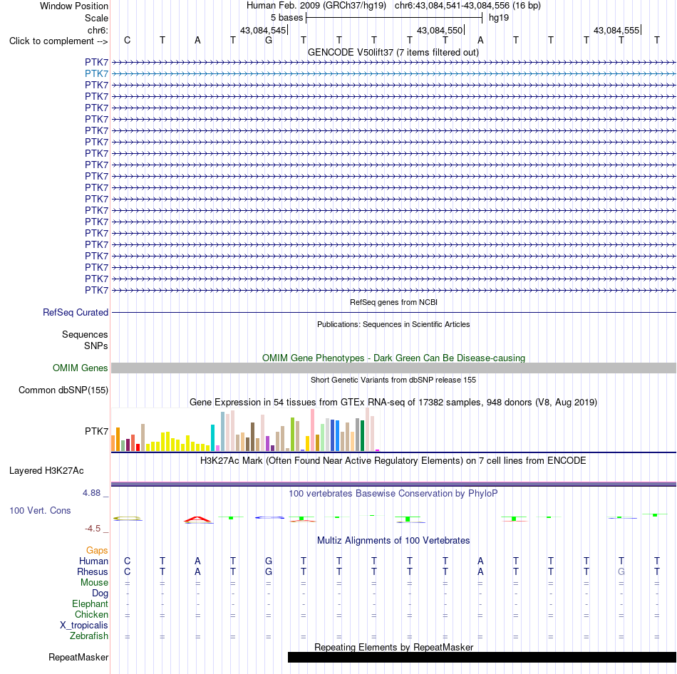
Task: Click the 'RepeatMasker' track label
Action: [78, 657]
